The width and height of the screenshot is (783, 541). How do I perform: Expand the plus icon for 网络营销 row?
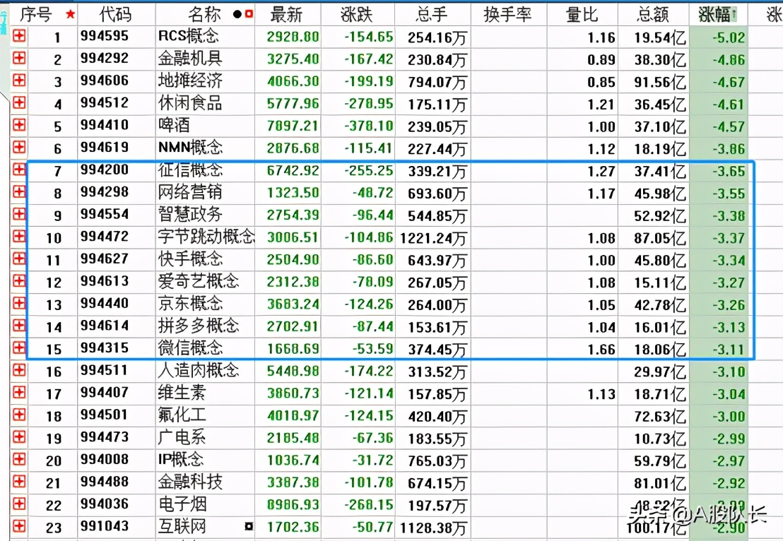pyautogui.click(x=19, y=191)
